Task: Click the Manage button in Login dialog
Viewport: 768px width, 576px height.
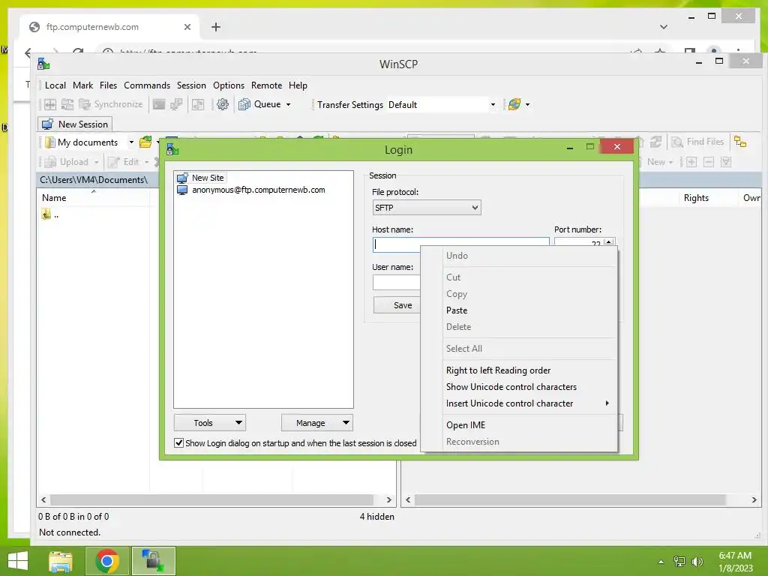Action: tap(317, 423)
